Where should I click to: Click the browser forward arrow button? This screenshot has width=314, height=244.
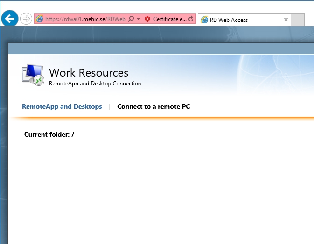click(x=26, y=19)
